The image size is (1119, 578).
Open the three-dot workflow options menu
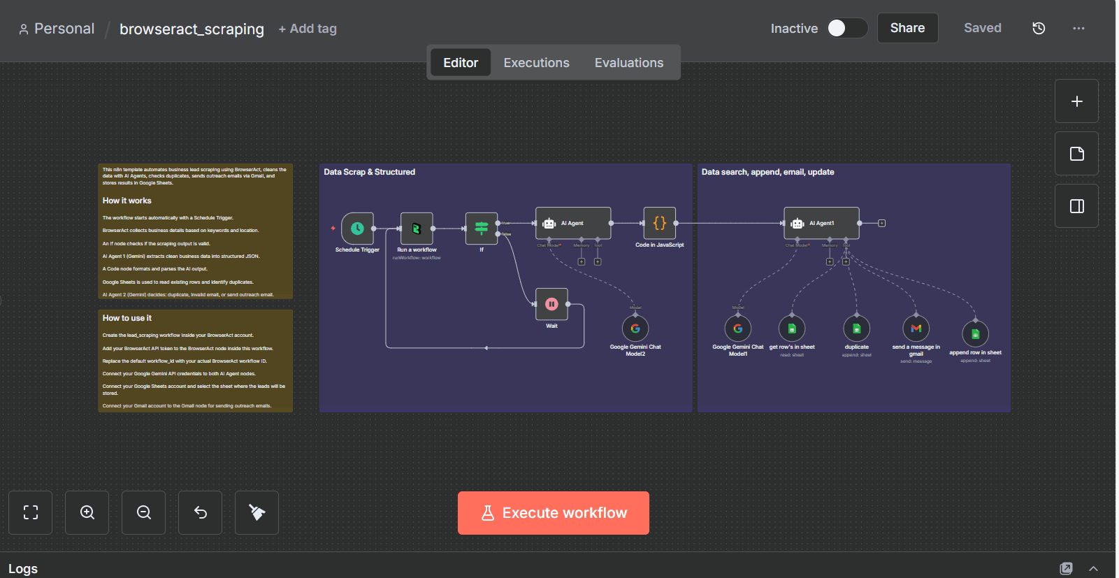point(1078,28)
